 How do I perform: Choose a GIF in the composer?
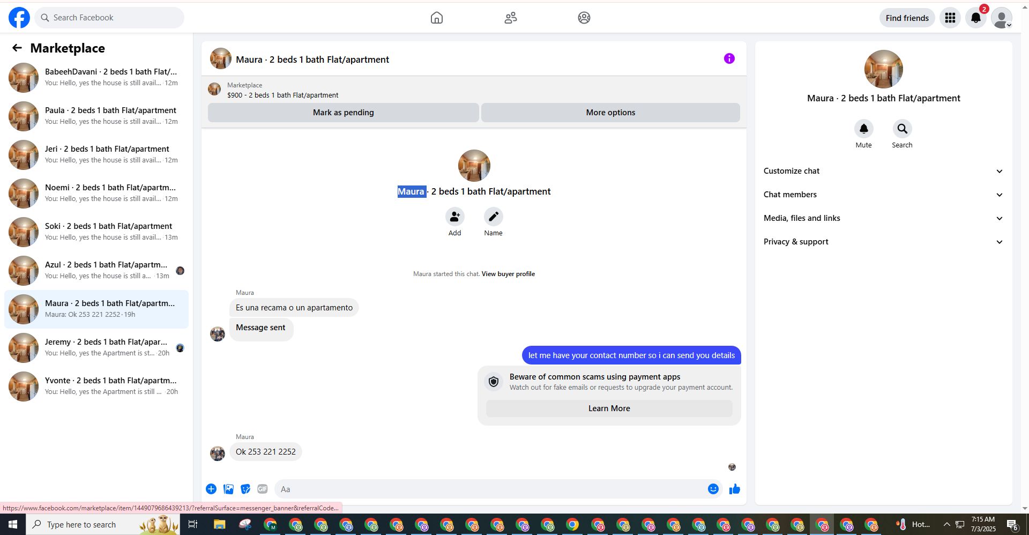pyautogui.click(x=263, y=489)
